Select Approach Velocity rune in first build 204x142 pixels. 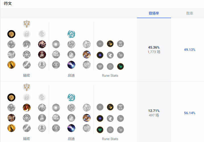coord(71,65)
